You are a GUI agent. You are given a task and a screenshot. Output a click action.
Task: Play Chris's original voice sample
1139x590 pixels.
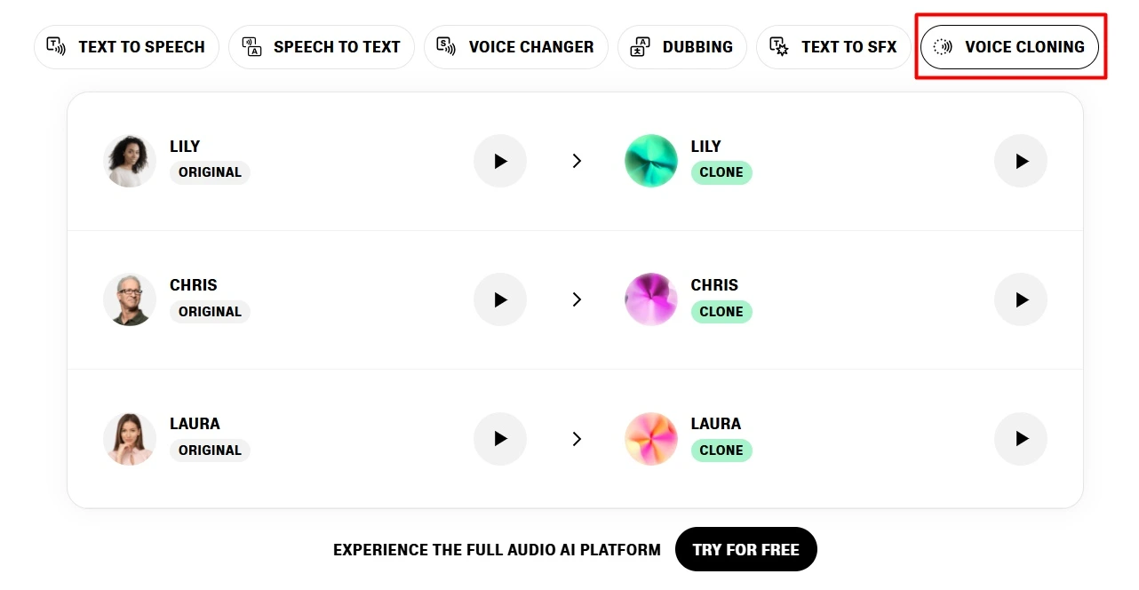(500, 299)
